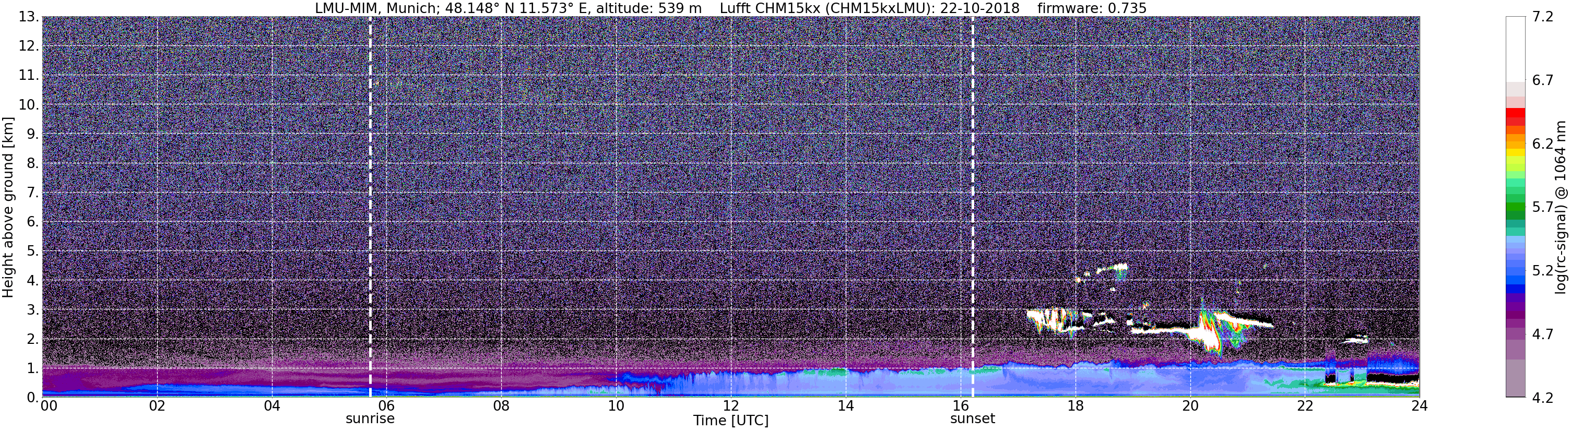Click the y-axis tick label 2.

(x=33, y=339)
